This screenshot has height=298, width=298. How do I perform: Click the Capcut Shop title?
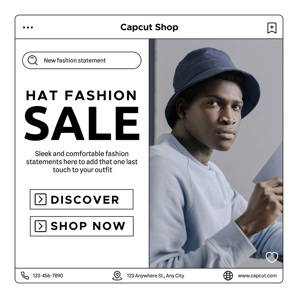[149, 27]
